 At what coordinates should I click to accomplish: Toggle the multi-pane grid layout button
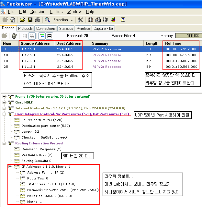(24, 36)
